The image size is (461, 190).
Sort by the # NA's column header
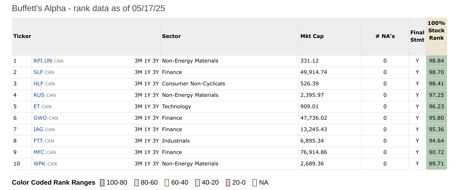click(x=385, y=36)
